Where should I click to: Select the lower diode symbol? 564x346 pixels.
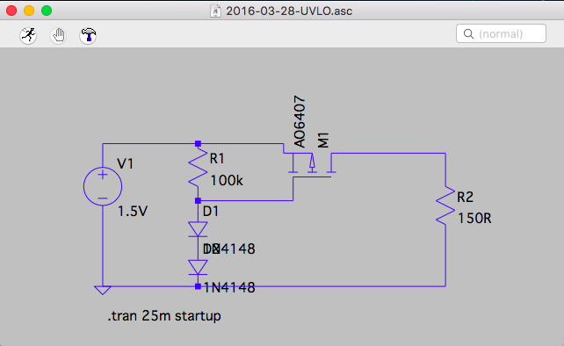pyautogui.click(x=198, y=267)
